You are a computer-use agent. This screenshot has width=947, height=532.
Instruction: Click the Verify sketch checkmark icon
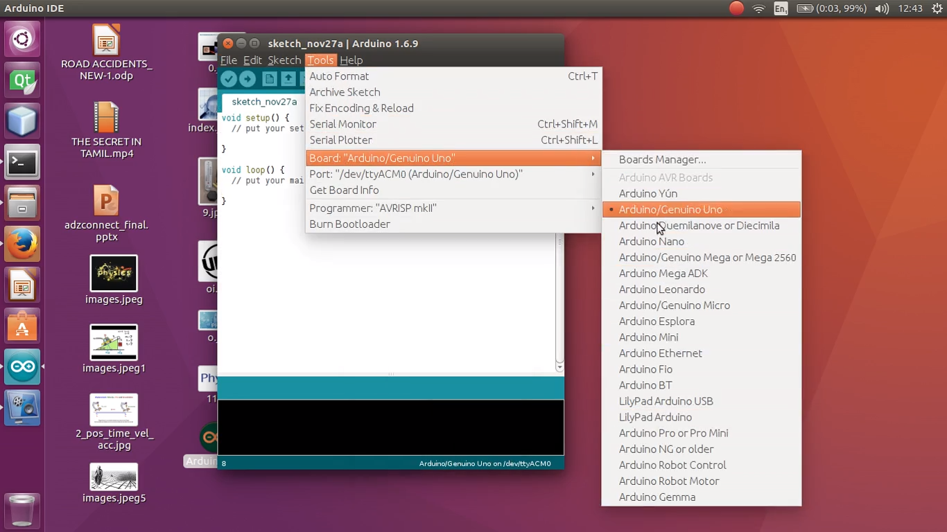click(x=229, y=78)
